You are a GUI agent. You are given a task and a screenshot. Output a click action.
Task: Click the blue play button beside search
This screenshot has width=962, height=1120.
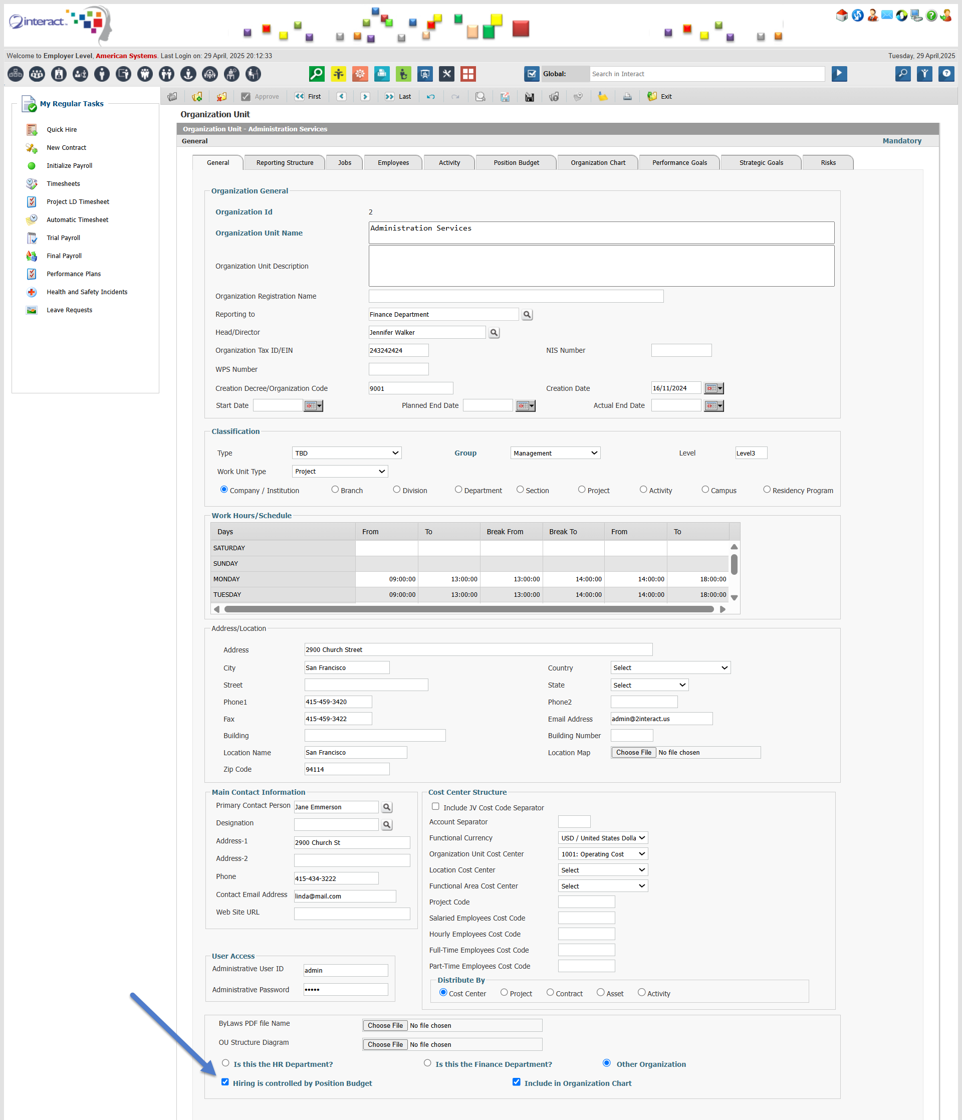click(839, 74)
